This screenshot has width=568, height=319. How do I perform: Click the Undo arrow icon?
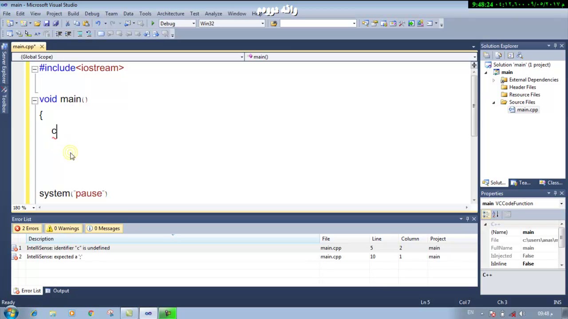[98, 23]
